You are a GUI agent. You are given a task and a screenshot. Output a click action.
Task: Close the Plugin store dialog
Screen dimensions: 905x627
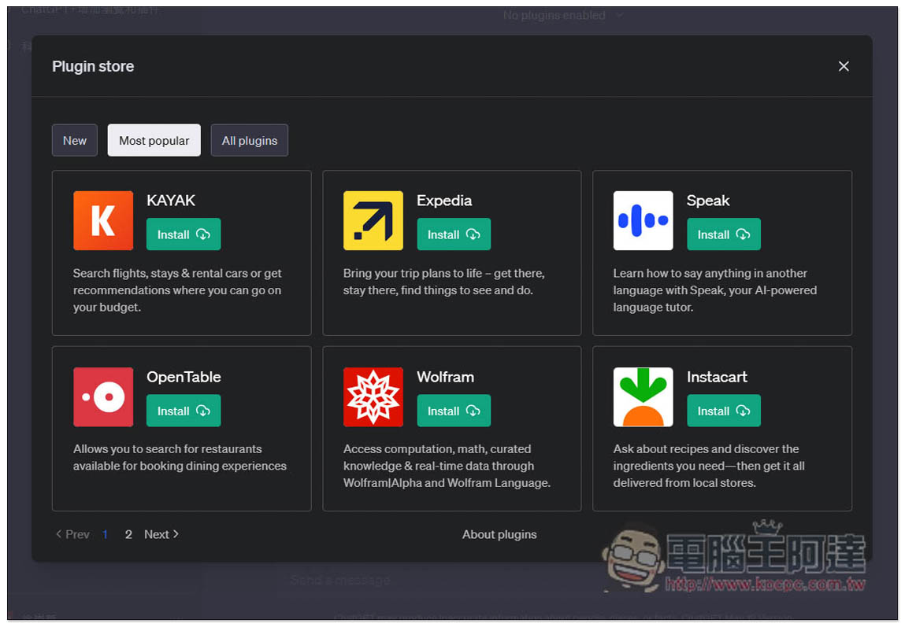pos(844,66)
